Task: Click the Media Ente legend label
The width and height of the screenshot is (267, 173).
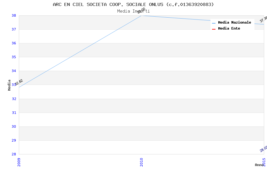Action: (229, 28)
